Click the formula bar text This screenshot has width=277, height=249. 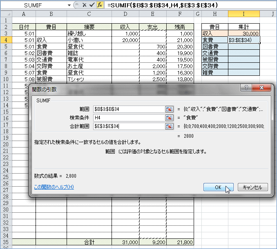[x=163, y=5]
